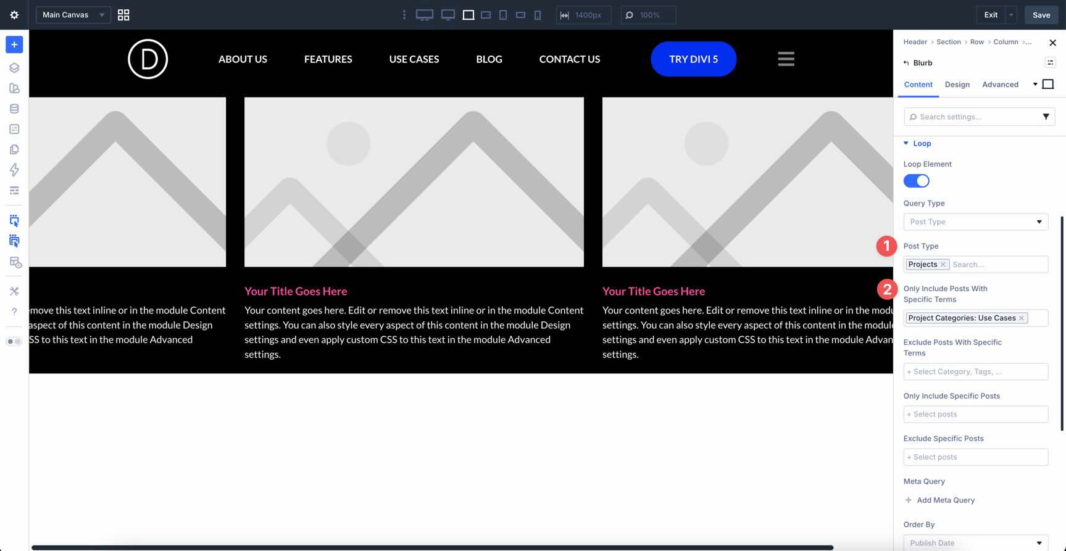Image resolution: width=1066 pixels, height=551 pixels.
Task: Open CONTACT US menu link
Action: coord(570,59)
